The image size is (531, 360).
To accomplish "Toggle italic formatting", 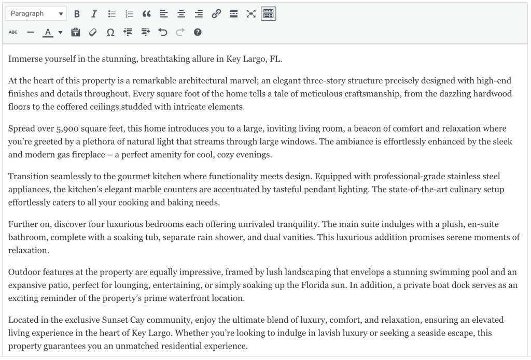I will coord(94,14).
